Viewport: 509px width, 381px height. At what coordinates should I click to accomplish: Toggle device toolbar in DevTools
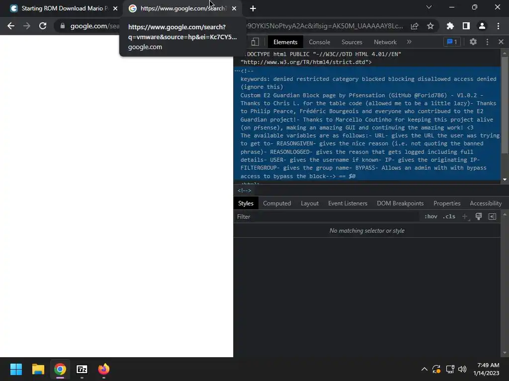click(255, 42)
